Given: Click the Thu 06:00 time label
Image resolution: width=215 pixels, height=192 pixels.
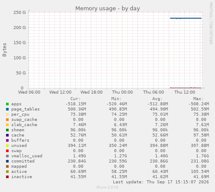Looking at the screenshot, I should tap(154, 92).
